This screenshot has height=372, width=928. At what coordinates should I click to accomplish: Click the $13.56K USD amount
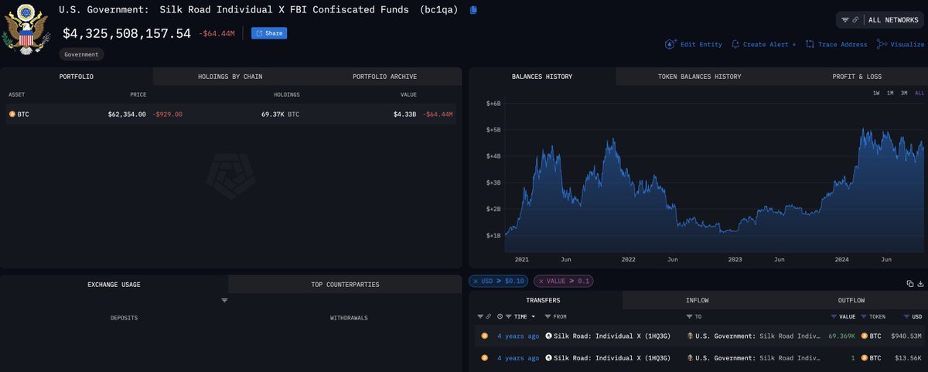point(909,358)
